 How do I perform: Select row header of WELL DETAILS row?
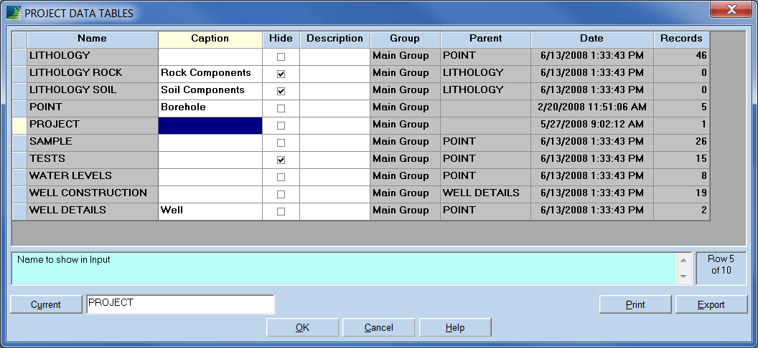tap(19, 211)
